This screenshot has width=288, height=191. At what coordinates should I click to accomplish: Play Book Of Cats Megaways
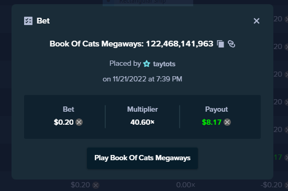coord(142,158)
